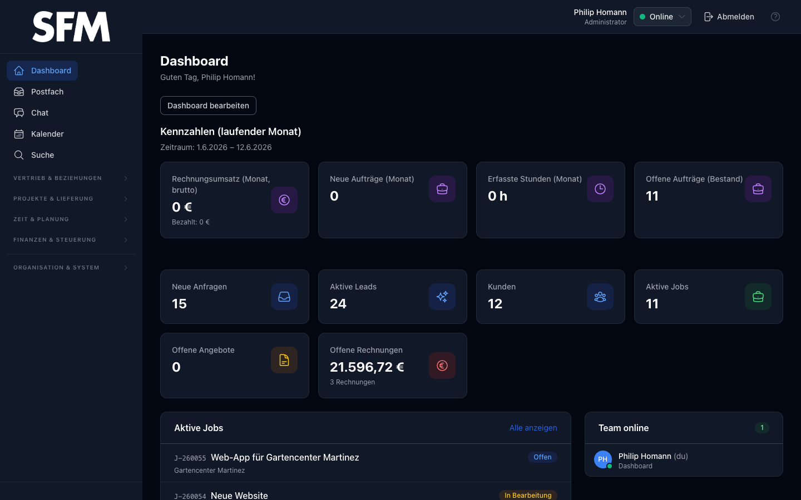The height and width of the screenshot is (500, 801).
Task: Click Team online count badge
Action: point(762,428)
